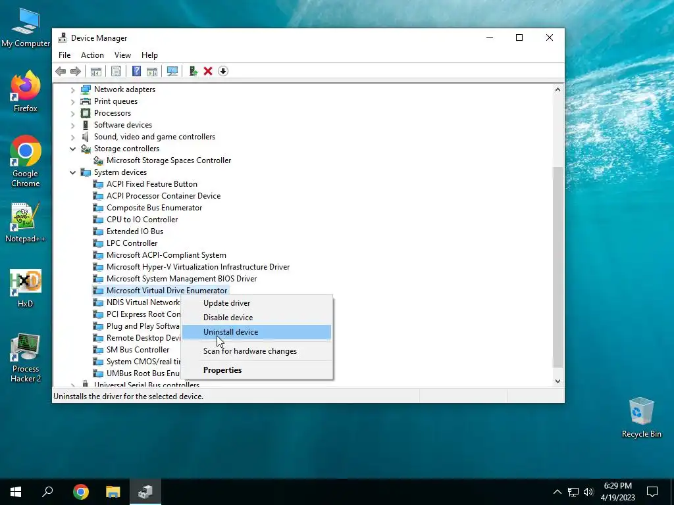Viewport: 674px width, 505px height.
Task: Choose Scan for hardware changes menu entry
Action: click(257, 351)
